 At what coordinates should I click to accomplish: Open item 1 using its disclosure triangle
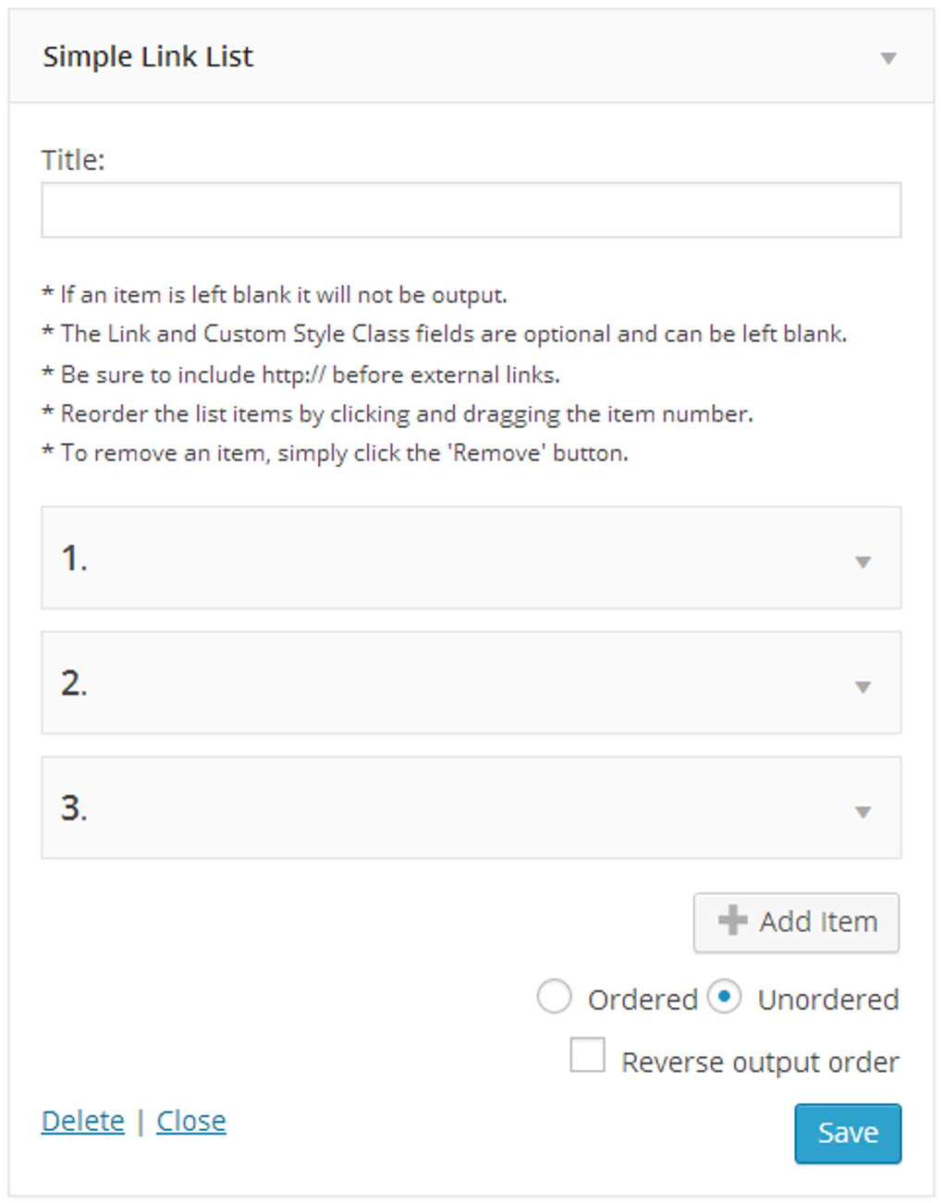click(862, 560)
